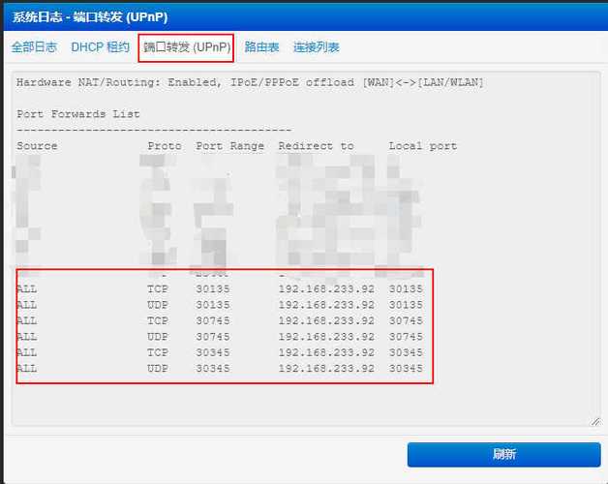The image size is (608, 484).
Task: Open the 全部日志 tab
Action: [34, 46]
